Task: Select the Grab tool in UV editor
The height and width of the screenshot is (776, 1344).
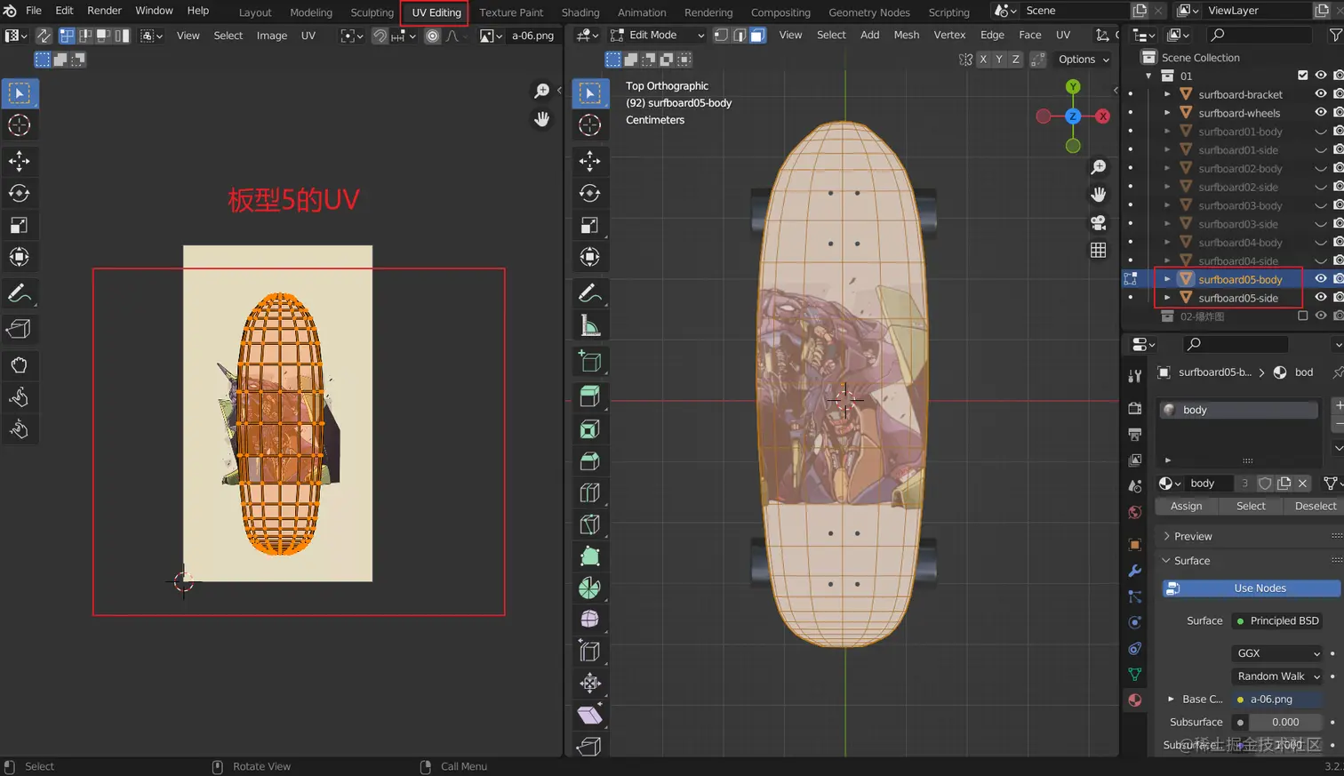Action: (x=19, y=365)
